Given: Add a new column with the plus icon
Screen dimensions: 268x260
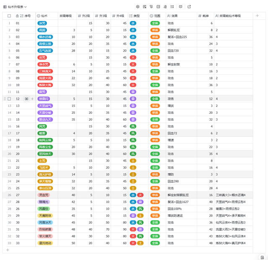Looking at the screenshot, I should click(x=257, y=16).
